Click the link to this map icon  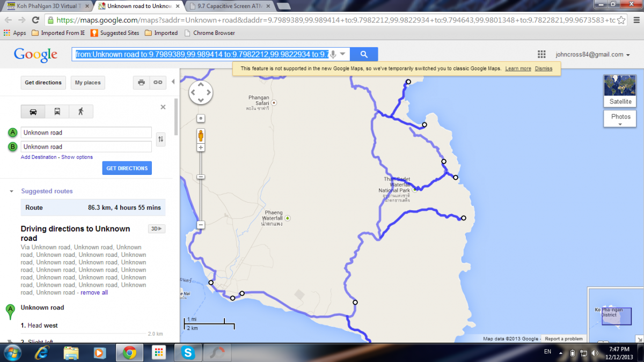[x=157, y=83]
